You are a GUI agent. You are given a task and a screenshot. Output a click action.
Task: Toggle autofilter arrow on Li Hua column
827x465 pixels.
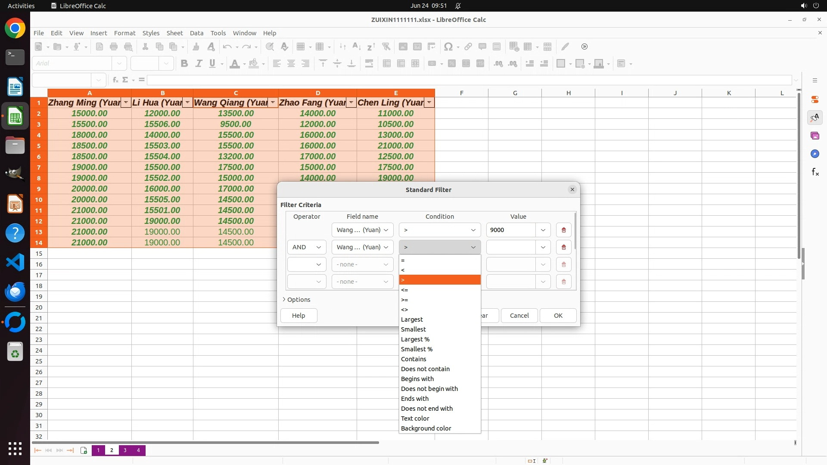[x=187, y=102]
